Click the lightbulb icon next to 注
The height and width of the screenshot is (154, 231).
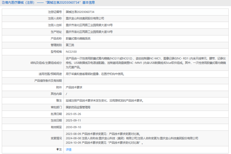[x=58, y=149]
